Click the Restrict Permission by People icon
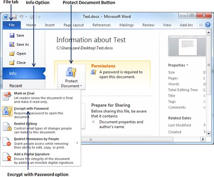Viewport: 214px width, 177px height. [x=7, y=141]
